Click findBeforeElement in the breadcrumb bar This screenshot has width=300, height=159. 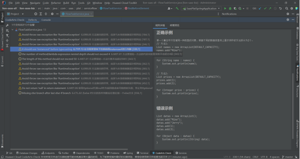pyautogui.click(x=137, y=8)
